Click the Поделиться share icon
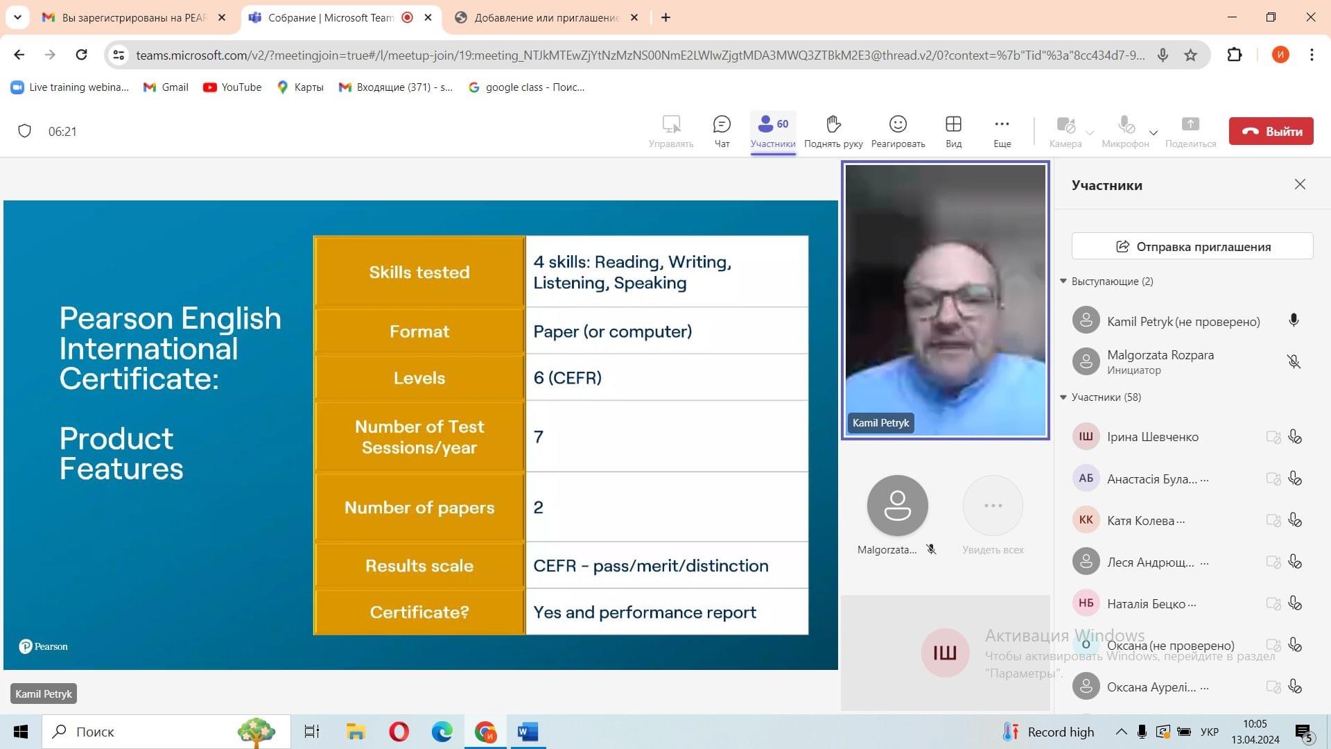1331x749 pixels. pyautogui.click(x=1190, y=131)
